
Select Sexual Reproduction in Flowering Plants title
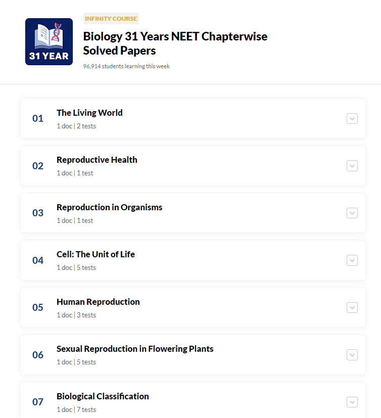point(135,349)
